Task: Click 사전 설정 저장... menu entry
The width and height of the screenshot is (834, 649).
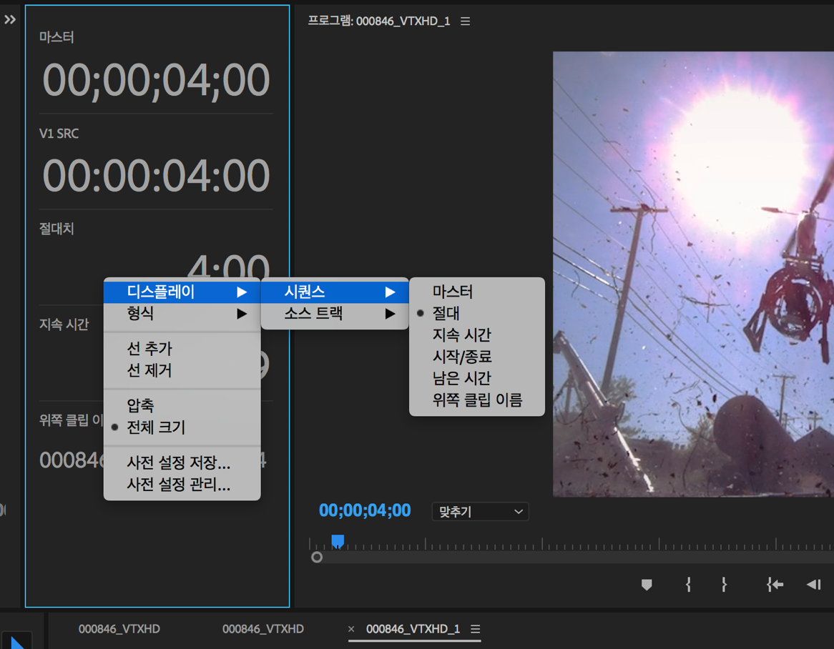Action: (x=182, y=462)
